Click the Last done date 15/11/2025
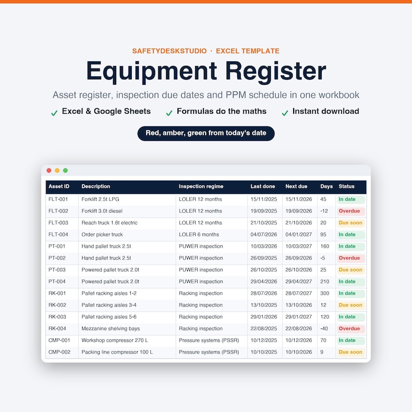The height and width of the screenshot is (412, 412). (264, 199)
